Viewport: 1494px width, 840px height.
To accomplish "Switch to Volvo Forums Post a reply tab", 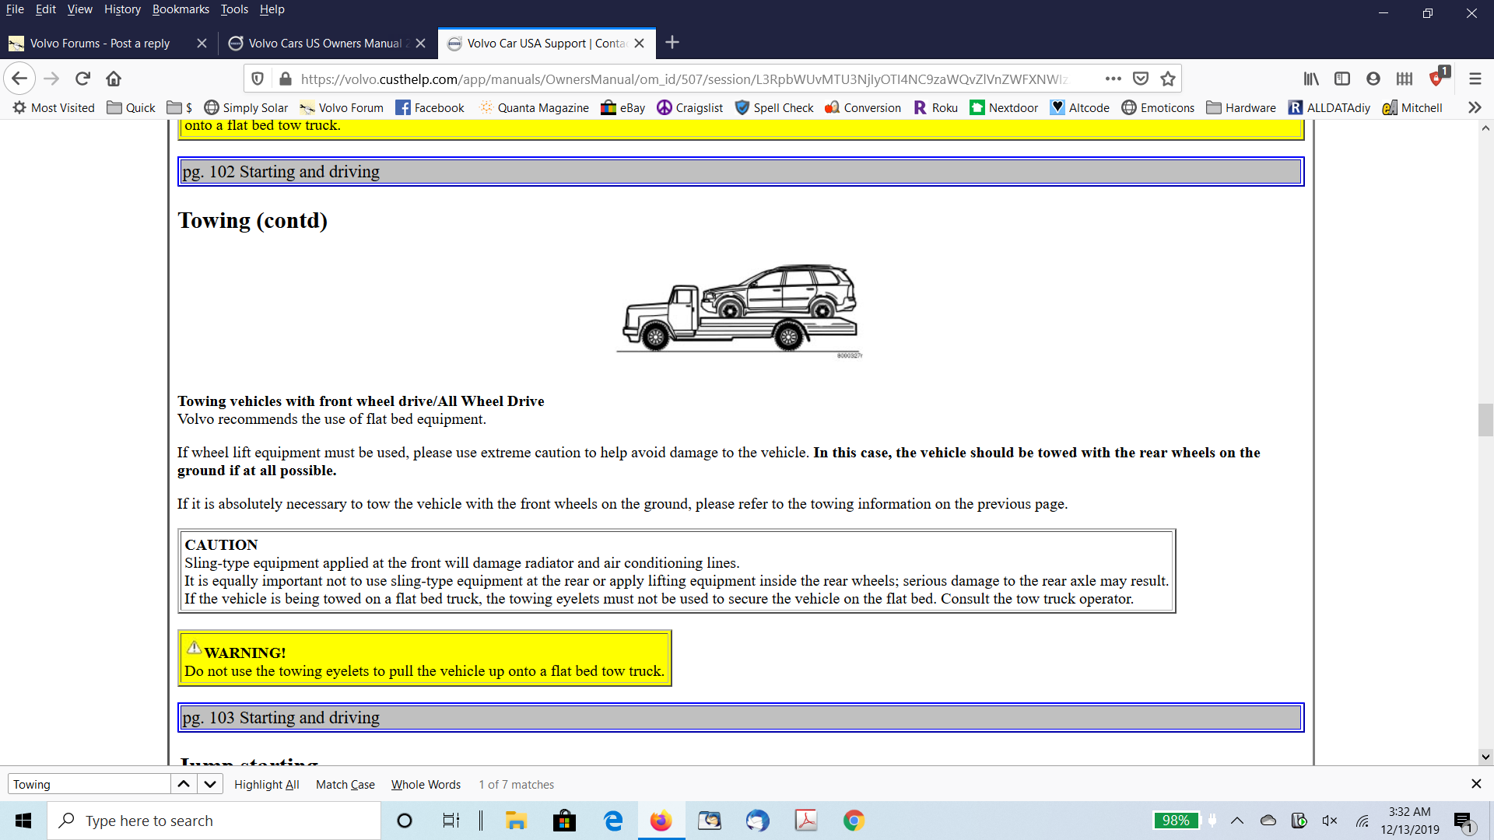I will [100, 44].
